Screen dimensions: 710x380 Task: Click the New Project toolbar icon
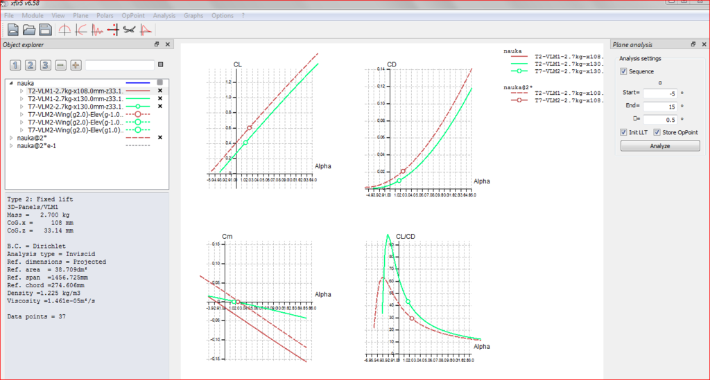(x=14, y=30)
